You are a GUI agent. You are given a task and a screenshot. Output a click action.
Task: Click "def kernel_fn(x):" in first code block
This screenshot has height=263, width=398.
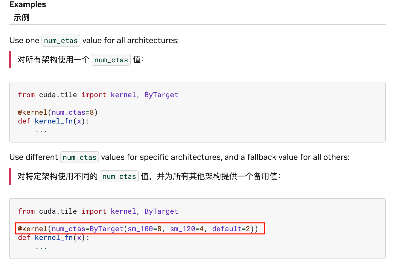(54, 121)
